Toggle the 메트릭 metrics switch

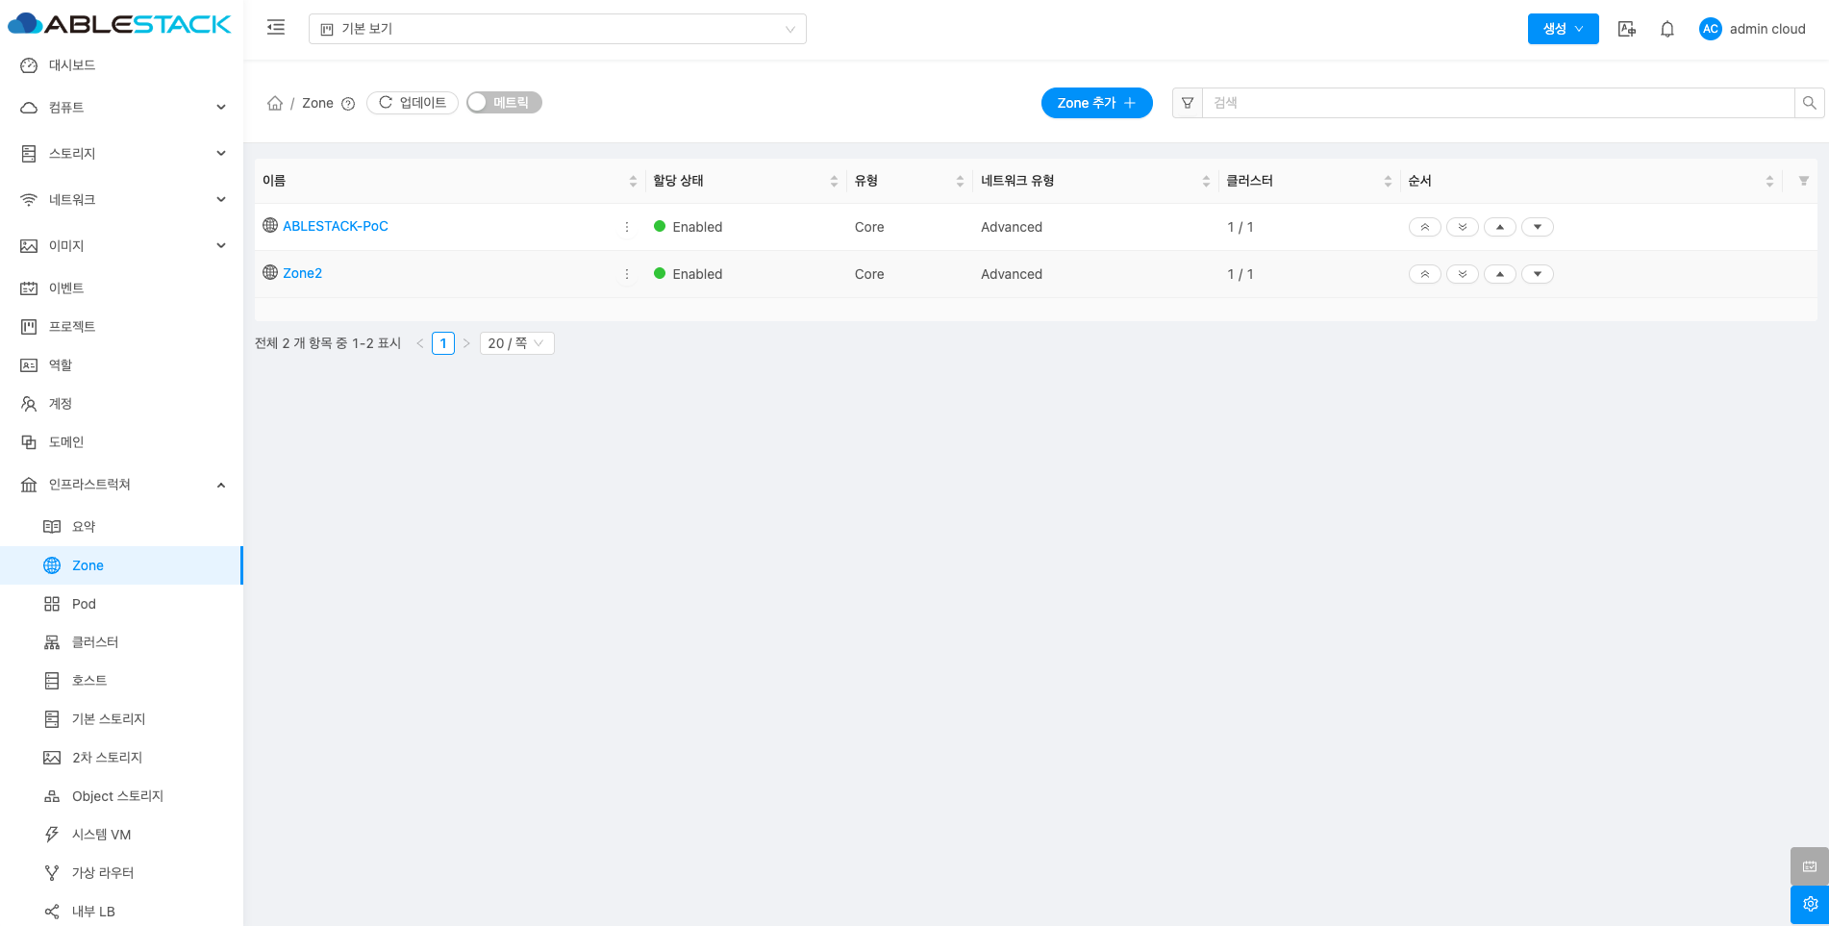[x=504, y=103]
